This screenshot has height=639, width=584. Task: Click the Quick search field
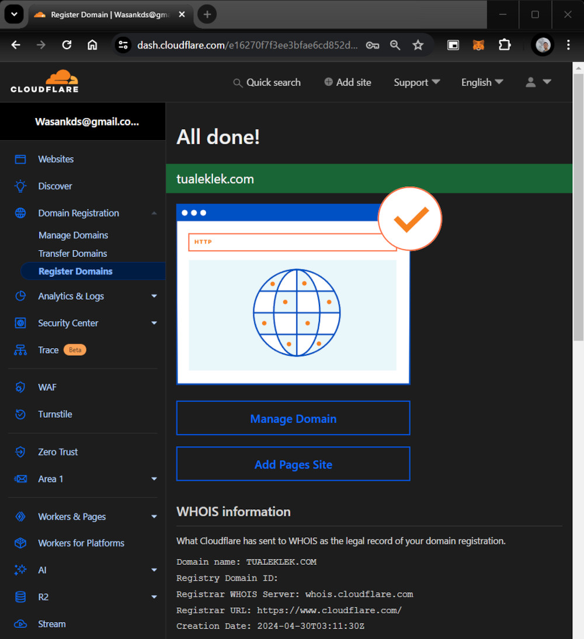267,82
